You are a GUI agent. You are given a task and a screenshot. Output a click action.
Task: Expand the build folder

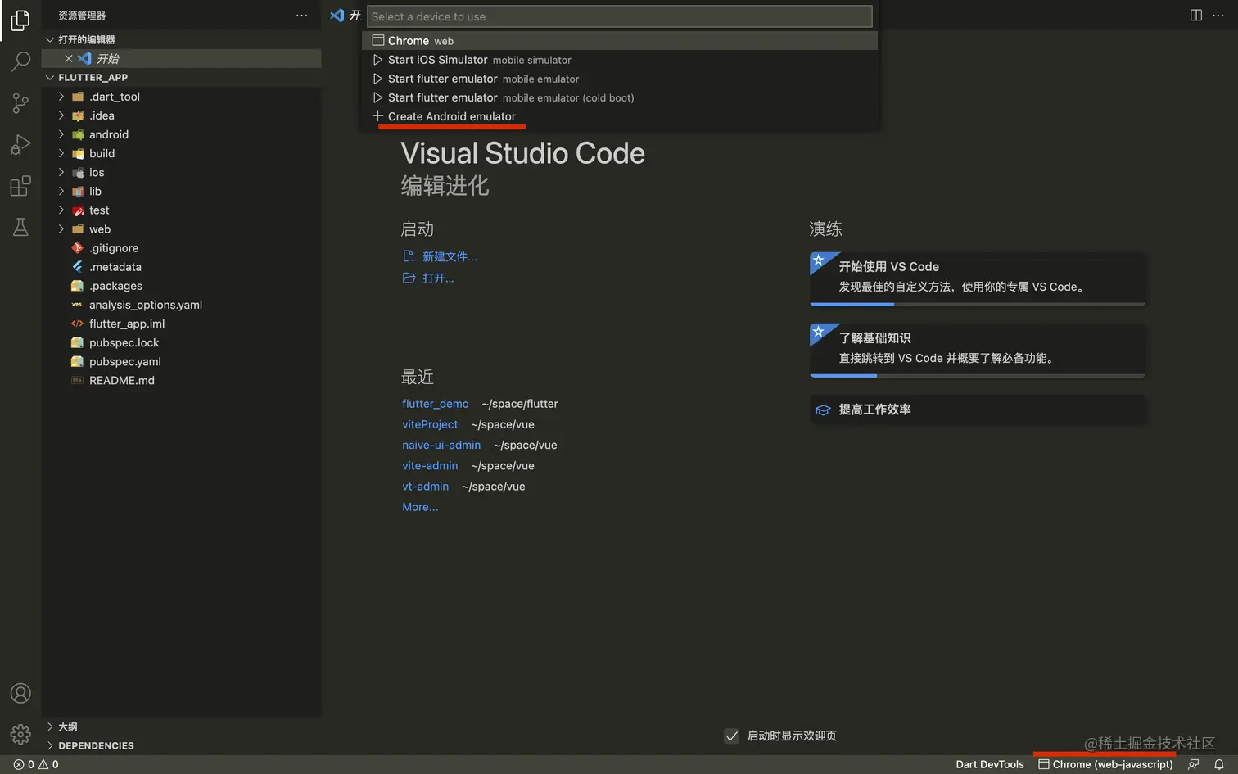point(61,153)
